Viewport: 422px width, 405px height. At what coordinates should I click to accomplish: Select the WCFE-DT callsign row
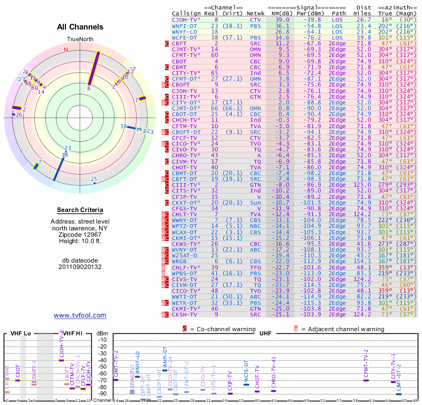[x=185, y=37]
